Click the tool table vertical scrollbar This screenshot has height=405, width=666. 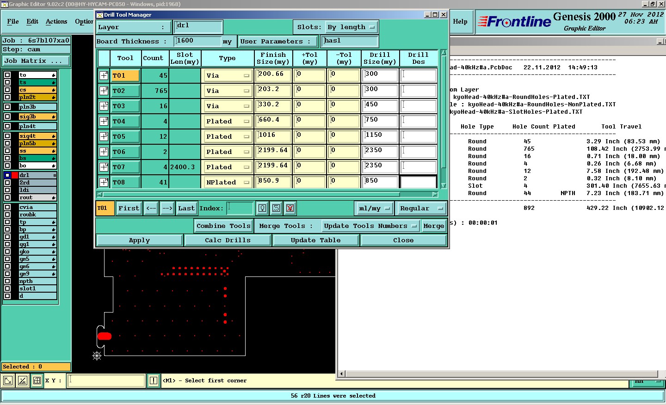[444, 119]
